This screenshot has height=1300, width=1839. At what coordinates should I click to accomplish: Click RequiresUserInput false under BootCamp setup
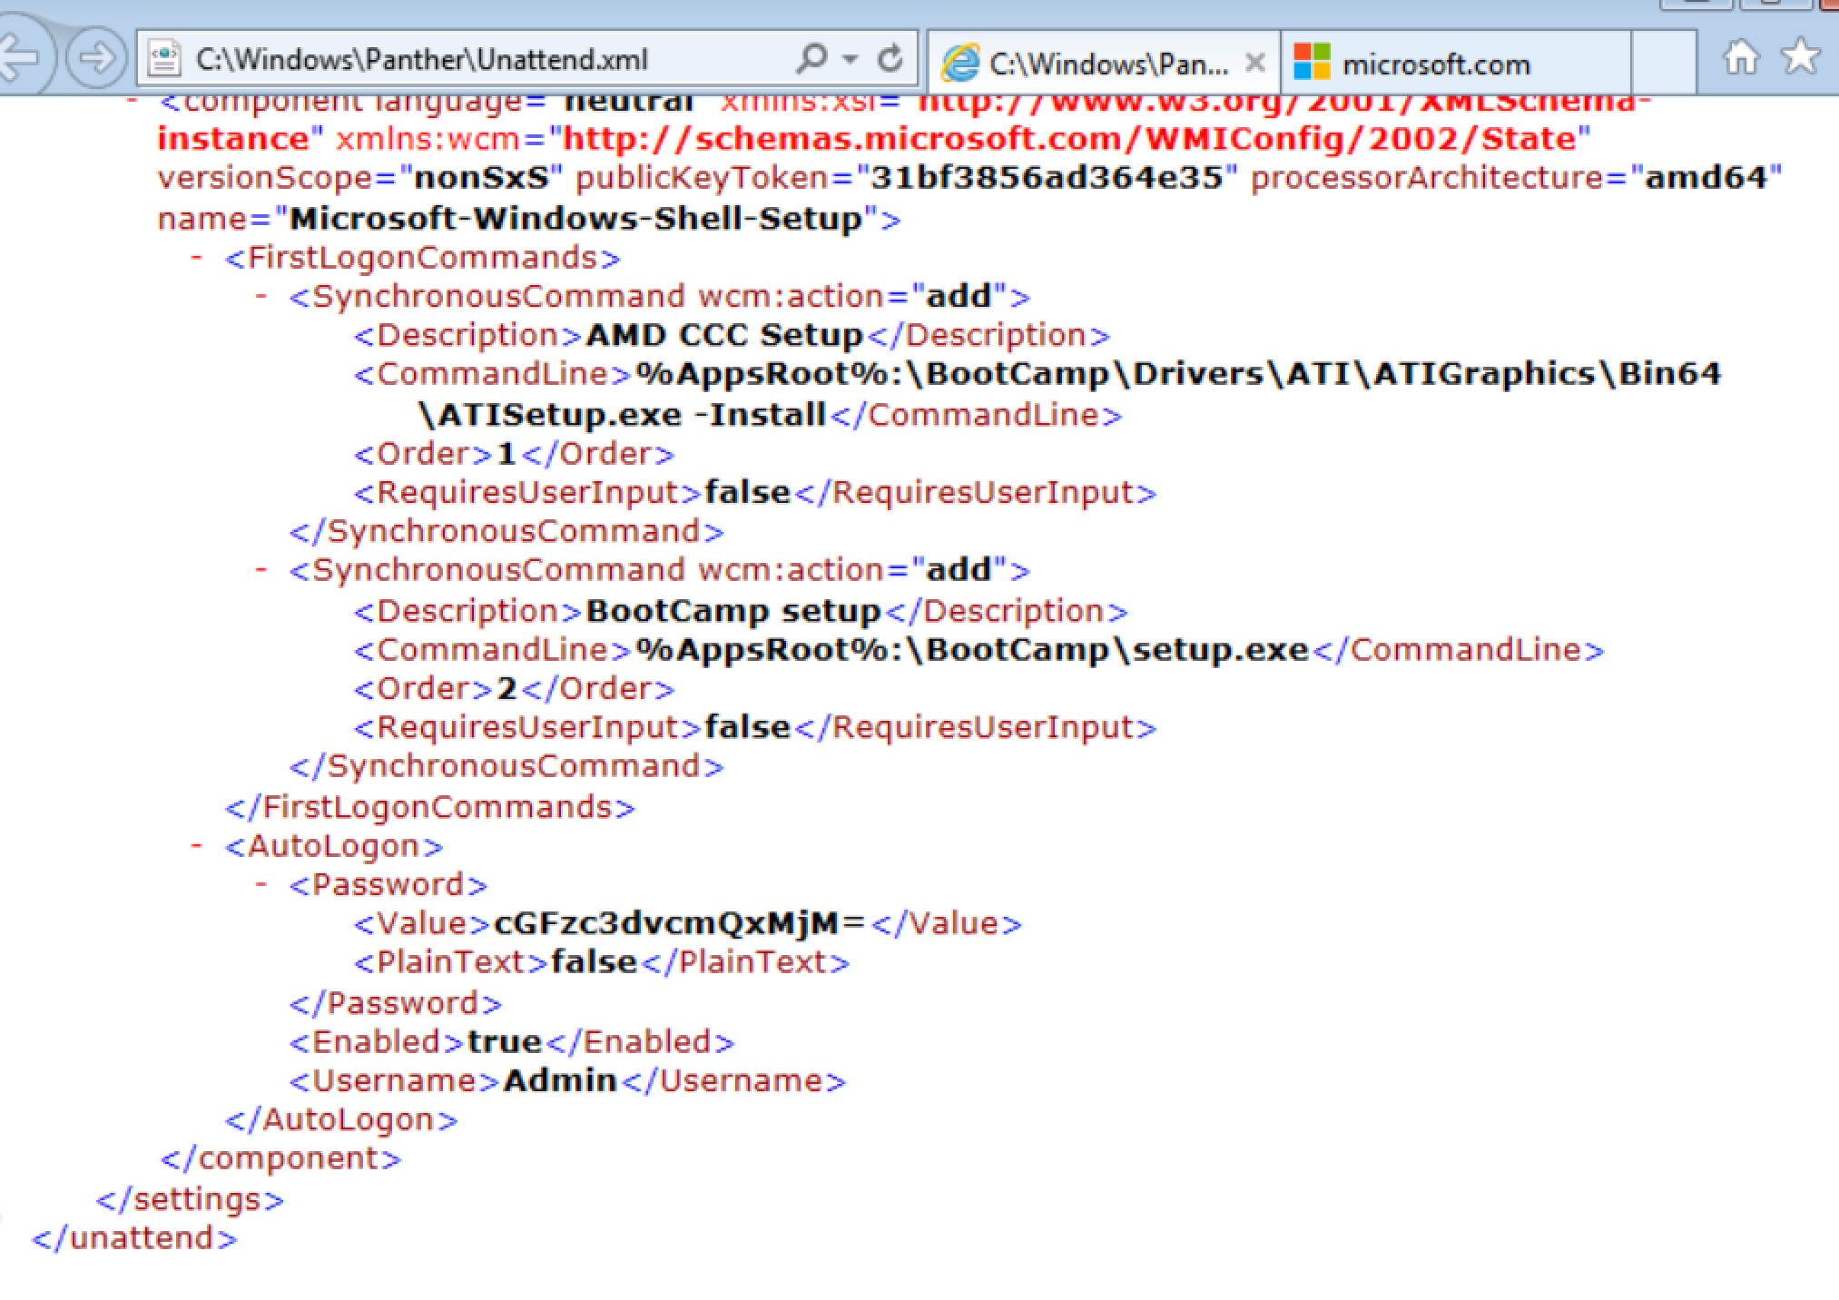tap(747, 727)
